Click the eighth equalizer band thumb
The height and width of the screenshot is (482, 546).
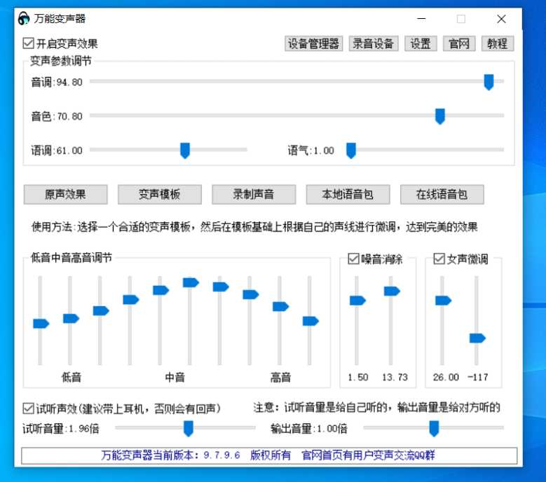pyautogui.click(x=251, y=294)
